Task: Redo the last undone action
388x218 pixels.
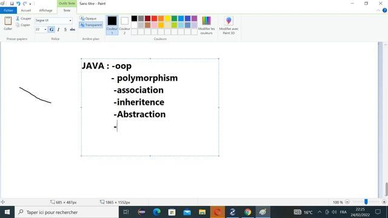Action: coord(24,4)
